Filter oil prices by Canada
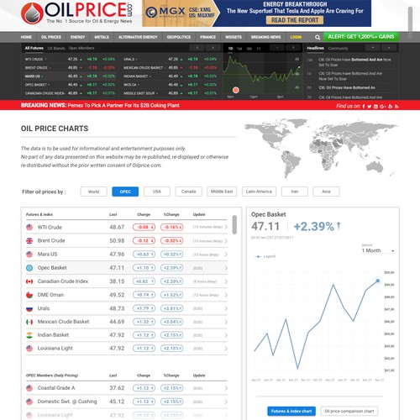 coord(188,192)
